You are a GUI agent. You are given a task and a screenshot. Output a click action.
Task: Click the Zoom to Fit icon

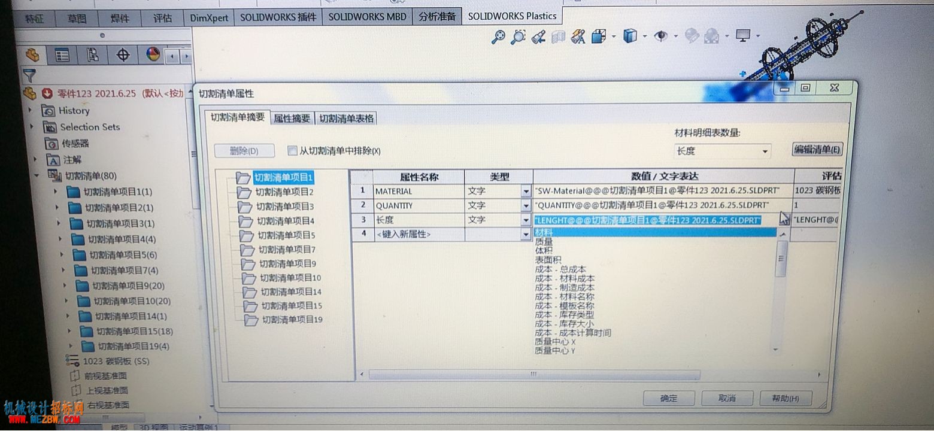pos(498,37)
